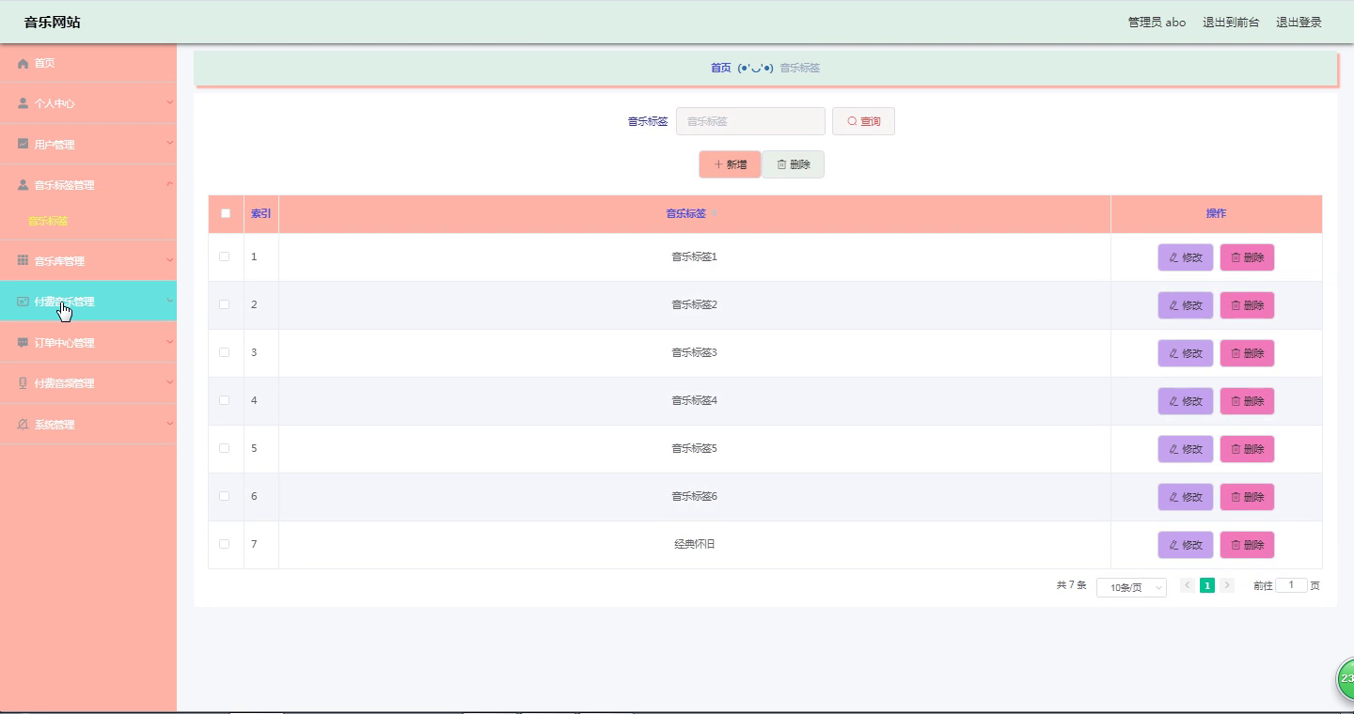Click 修改 for 音乐标签1
The width and height of the screenshot is (1354, 714).
pyautogui.click(x=1185, y=257)
